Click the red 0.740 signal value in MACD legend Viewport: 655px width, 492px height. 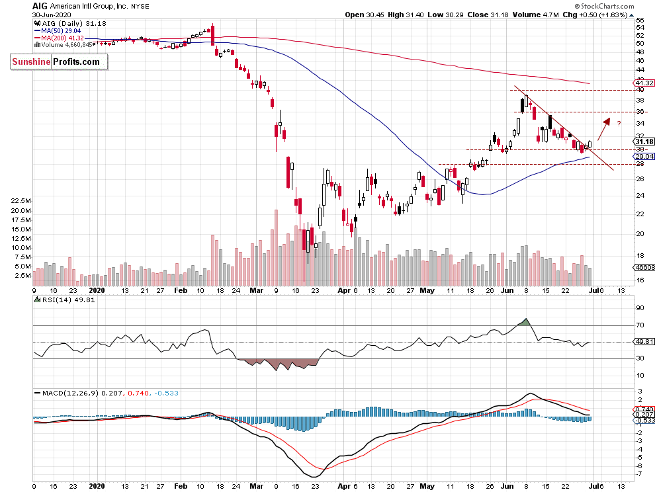point(138,393)
